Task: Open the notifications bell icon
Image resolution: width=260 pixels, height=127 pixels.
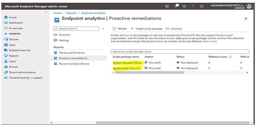Action: (x=176, y=6)
